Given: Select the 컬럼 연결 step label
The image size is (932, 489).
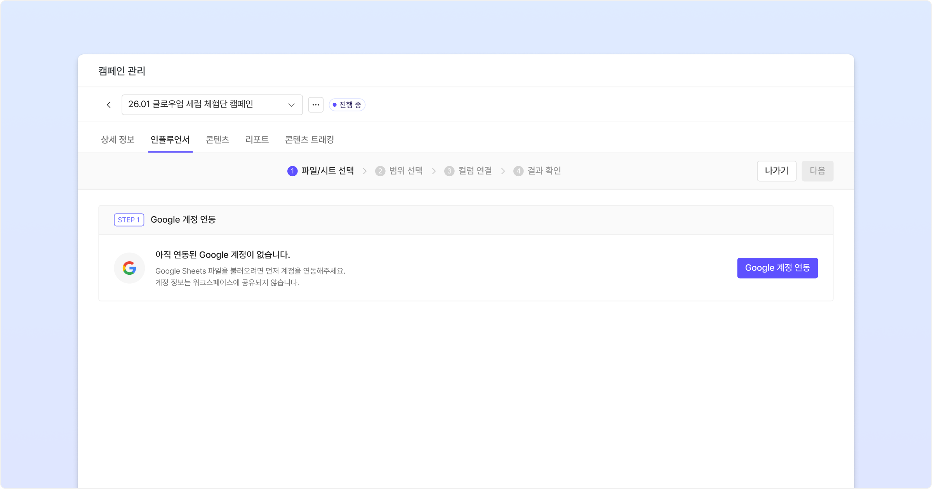Looking at the screenshot, I should click(475, 171).
